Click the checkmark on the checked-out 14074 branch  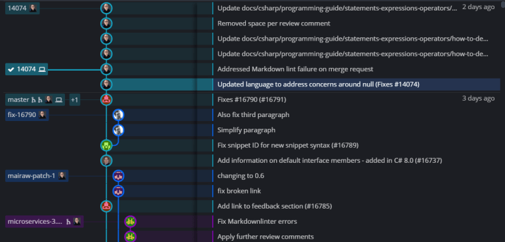pyautogui.click(x=11, y=69)
